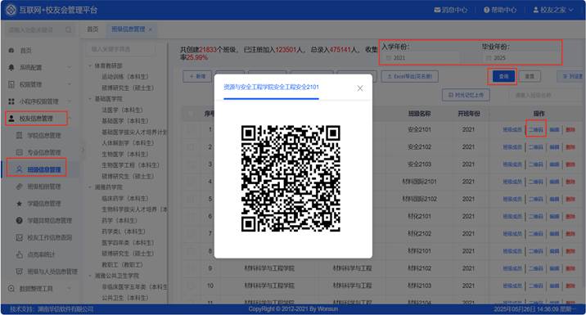Viewport: 586px width, 315px height.
Task: Click the search magnifier icon in sidebar search
Action: (69, 29)
